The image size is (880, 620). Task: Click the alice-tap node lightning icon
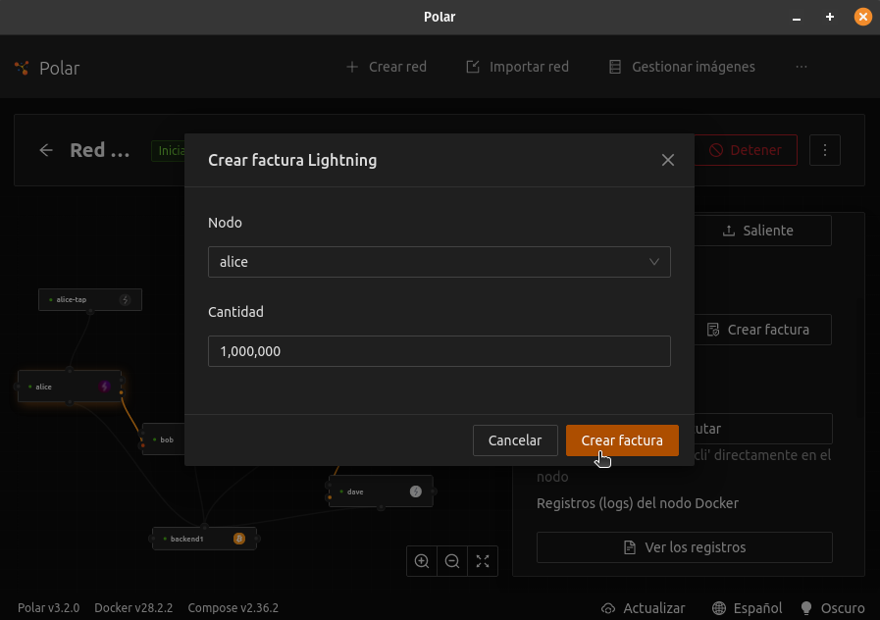(126, 299)
